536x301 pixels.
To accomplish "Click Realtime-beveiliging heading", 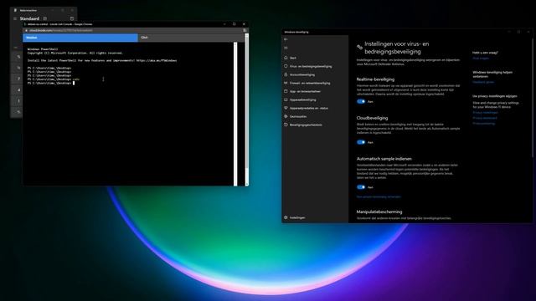I will pos(375,79).
